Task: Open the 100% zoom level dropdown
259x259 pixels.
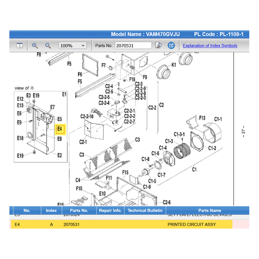Action: (73, 46)
